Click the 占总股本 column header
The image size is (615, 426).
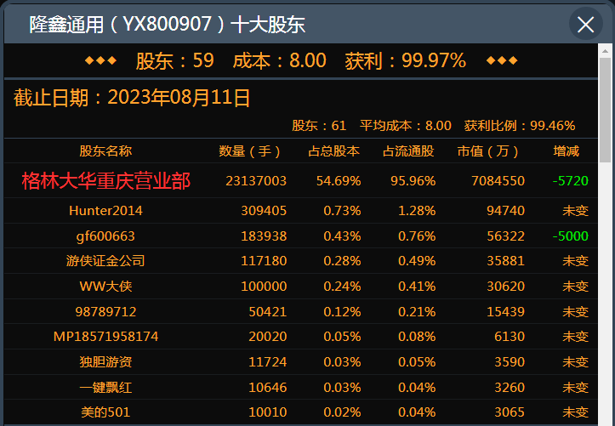pyautogui.click(x=334, y=151)
